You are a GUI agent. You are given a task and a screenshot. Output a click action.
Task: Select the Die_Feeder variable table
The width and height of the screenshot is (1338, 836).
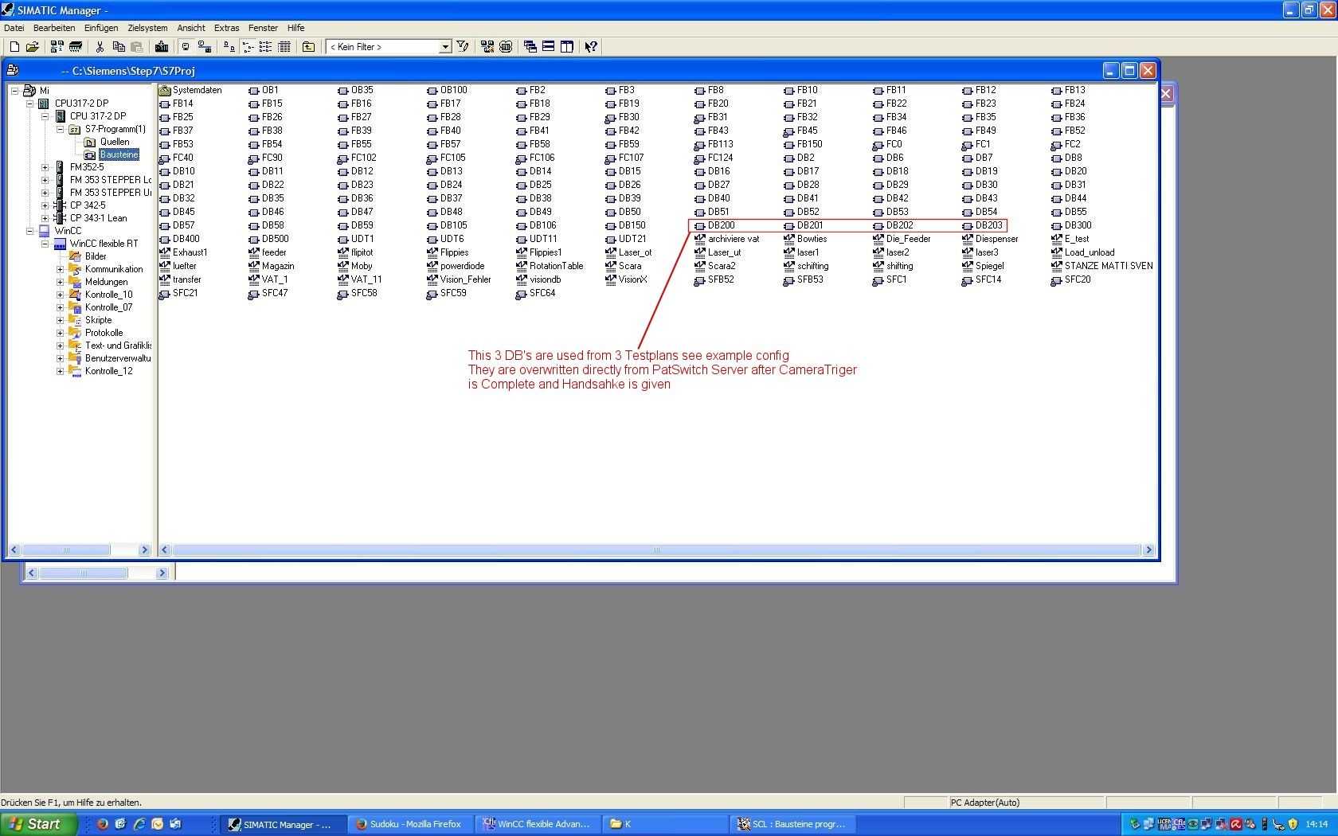point(902,239)
